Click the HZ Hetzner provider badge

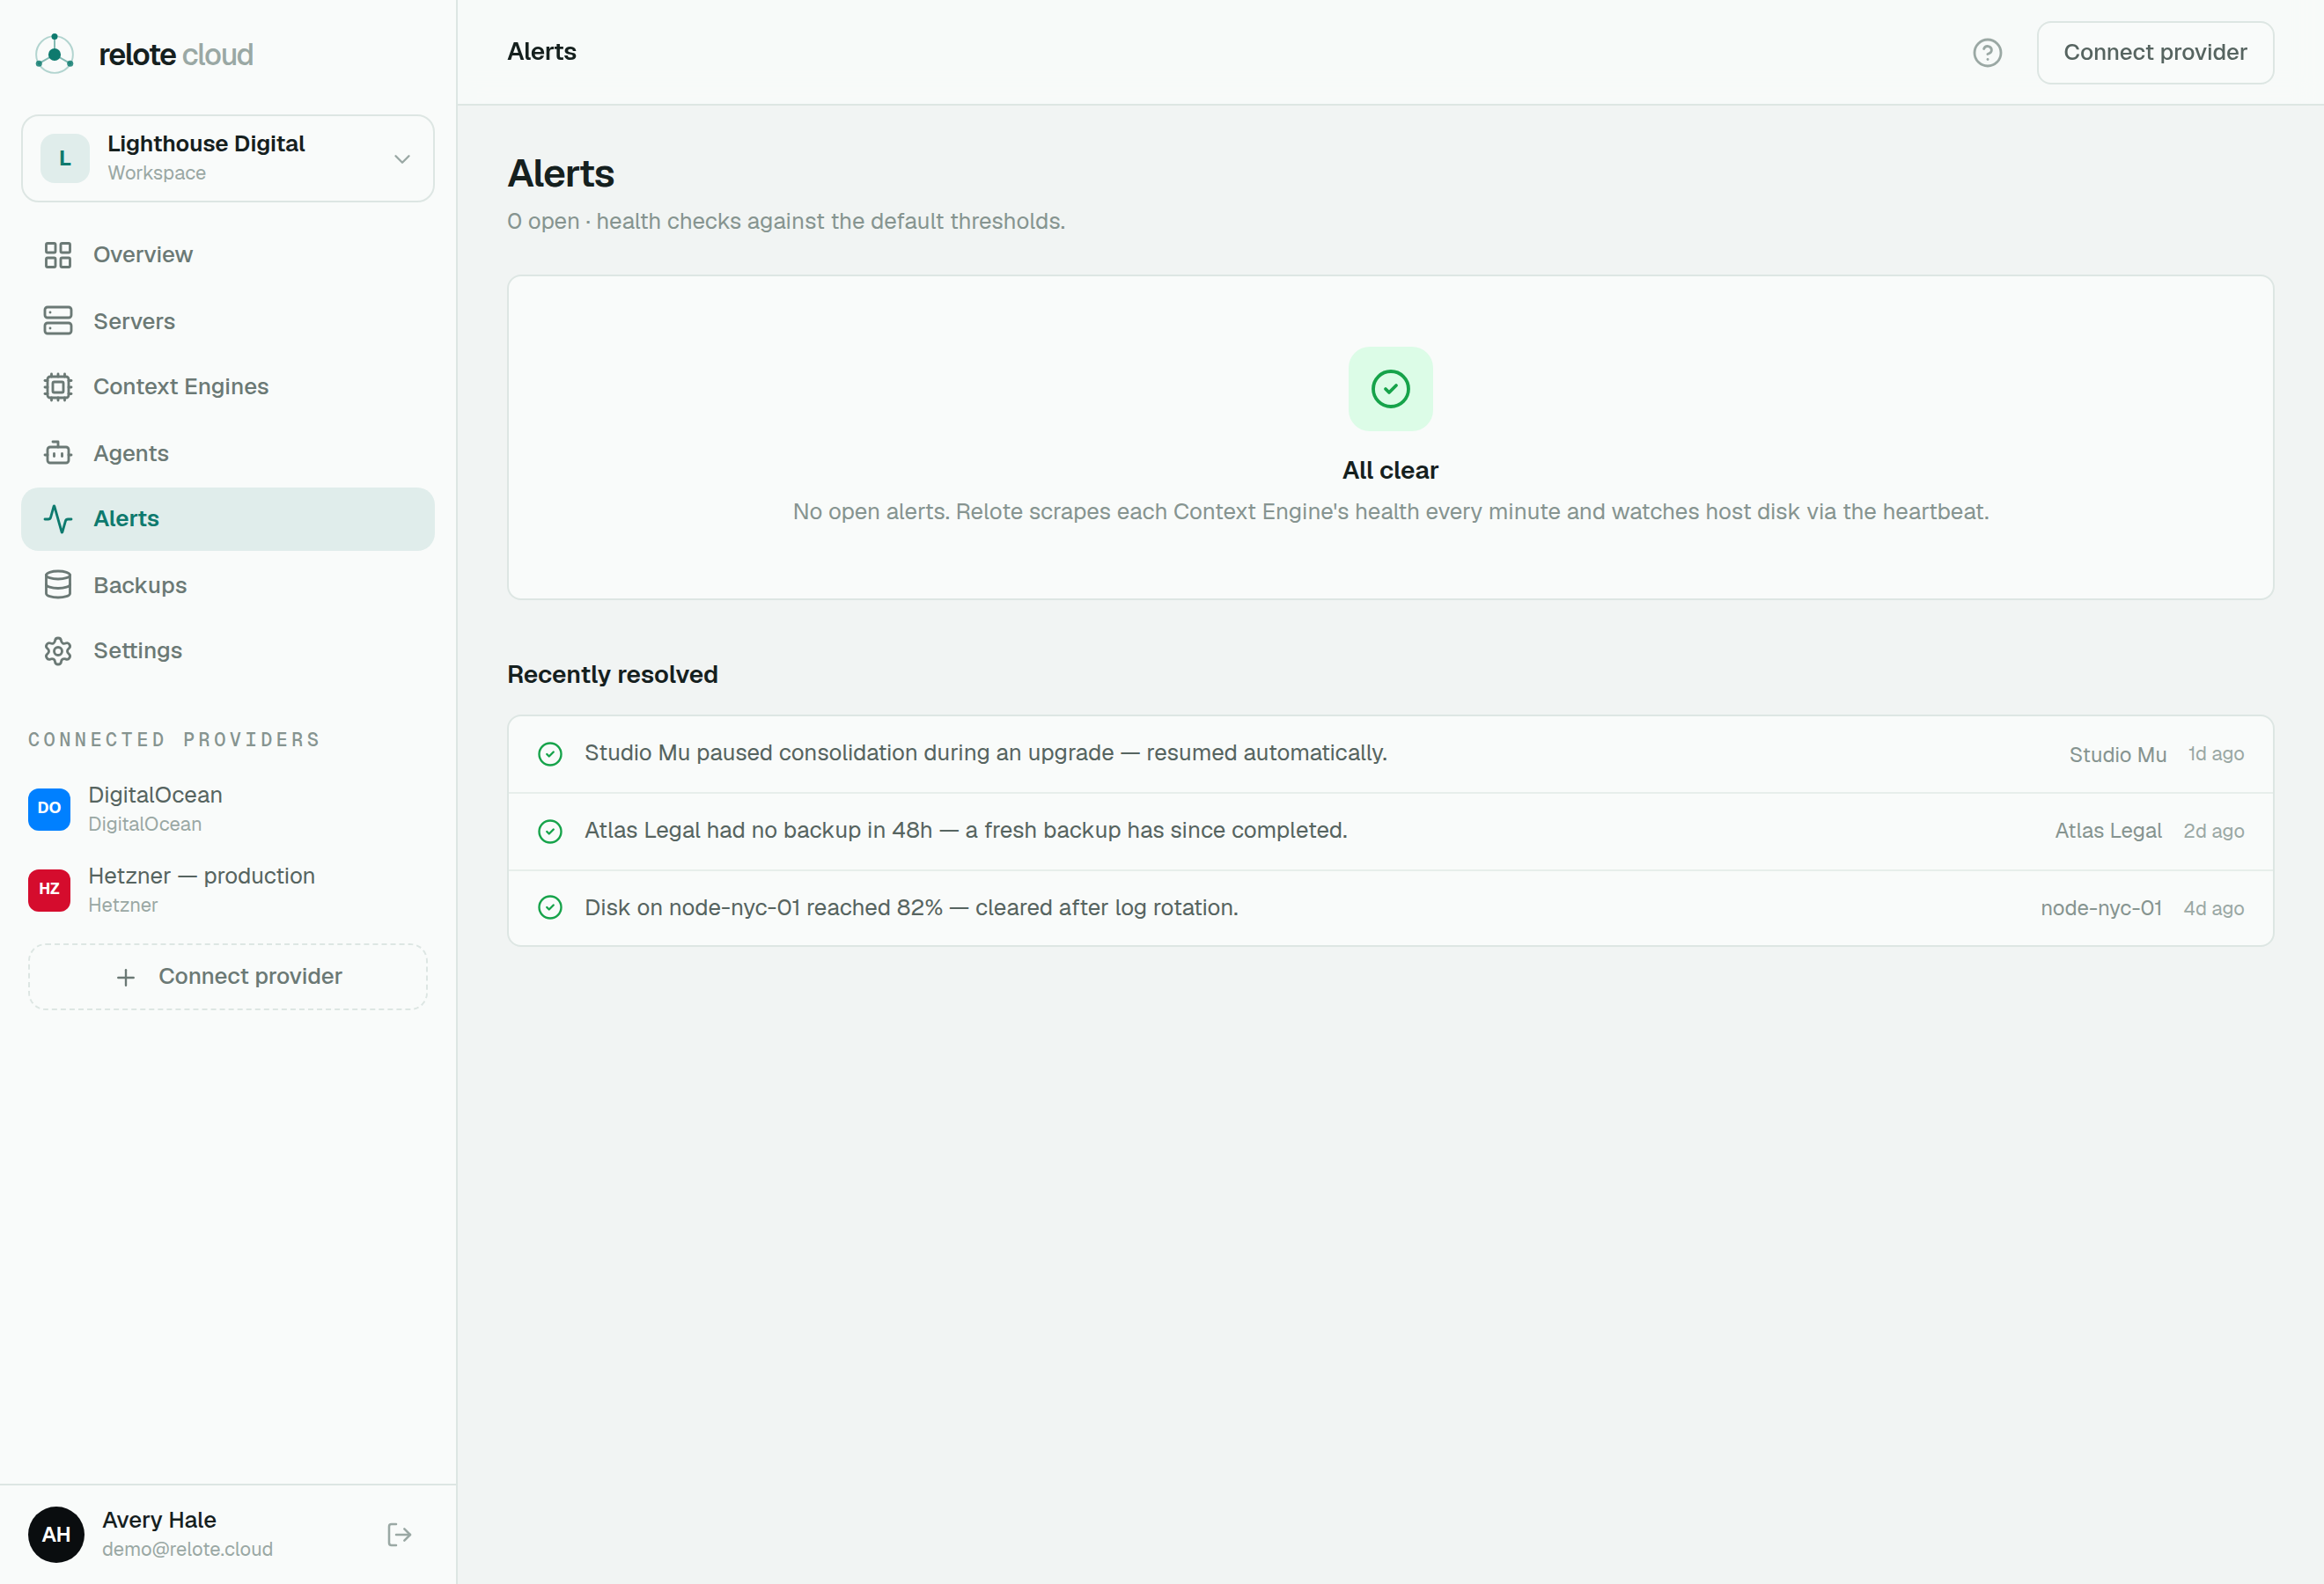coord(49,890)
